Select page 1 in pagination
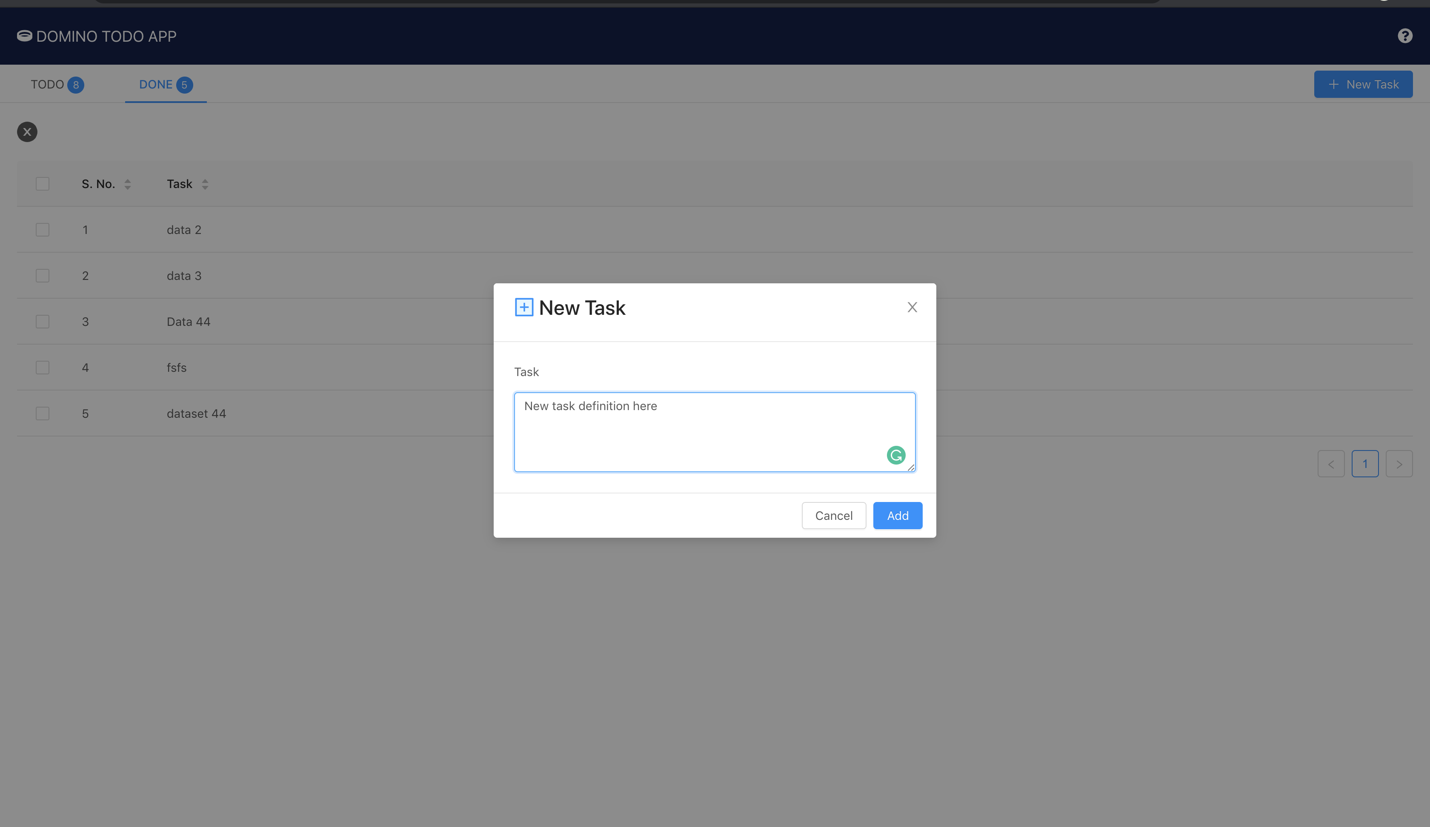The width and height of the screenshot is (1430, 827). click(1365, 463)
